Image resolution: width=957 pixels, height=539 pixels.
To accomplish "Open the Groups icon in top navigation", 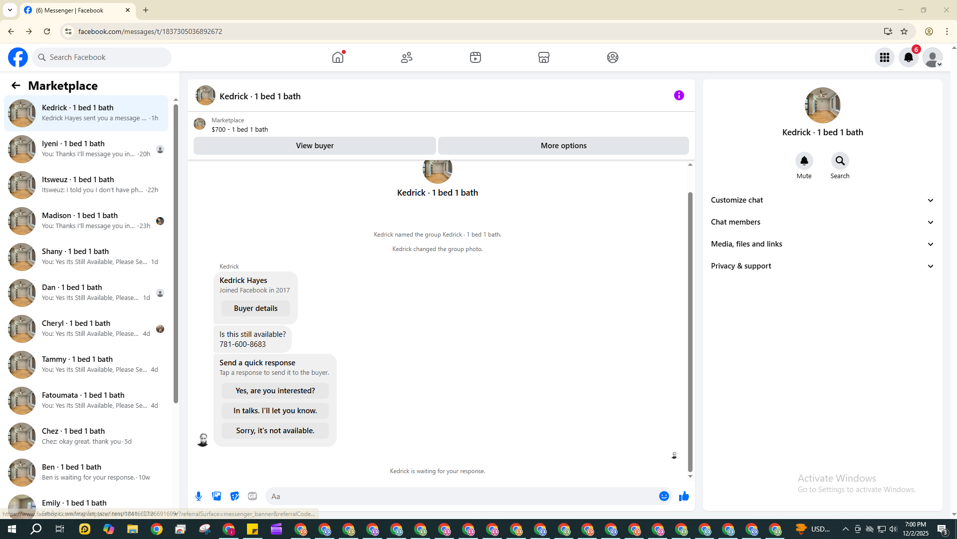I will pyautogui.click(x=613, y=57).
